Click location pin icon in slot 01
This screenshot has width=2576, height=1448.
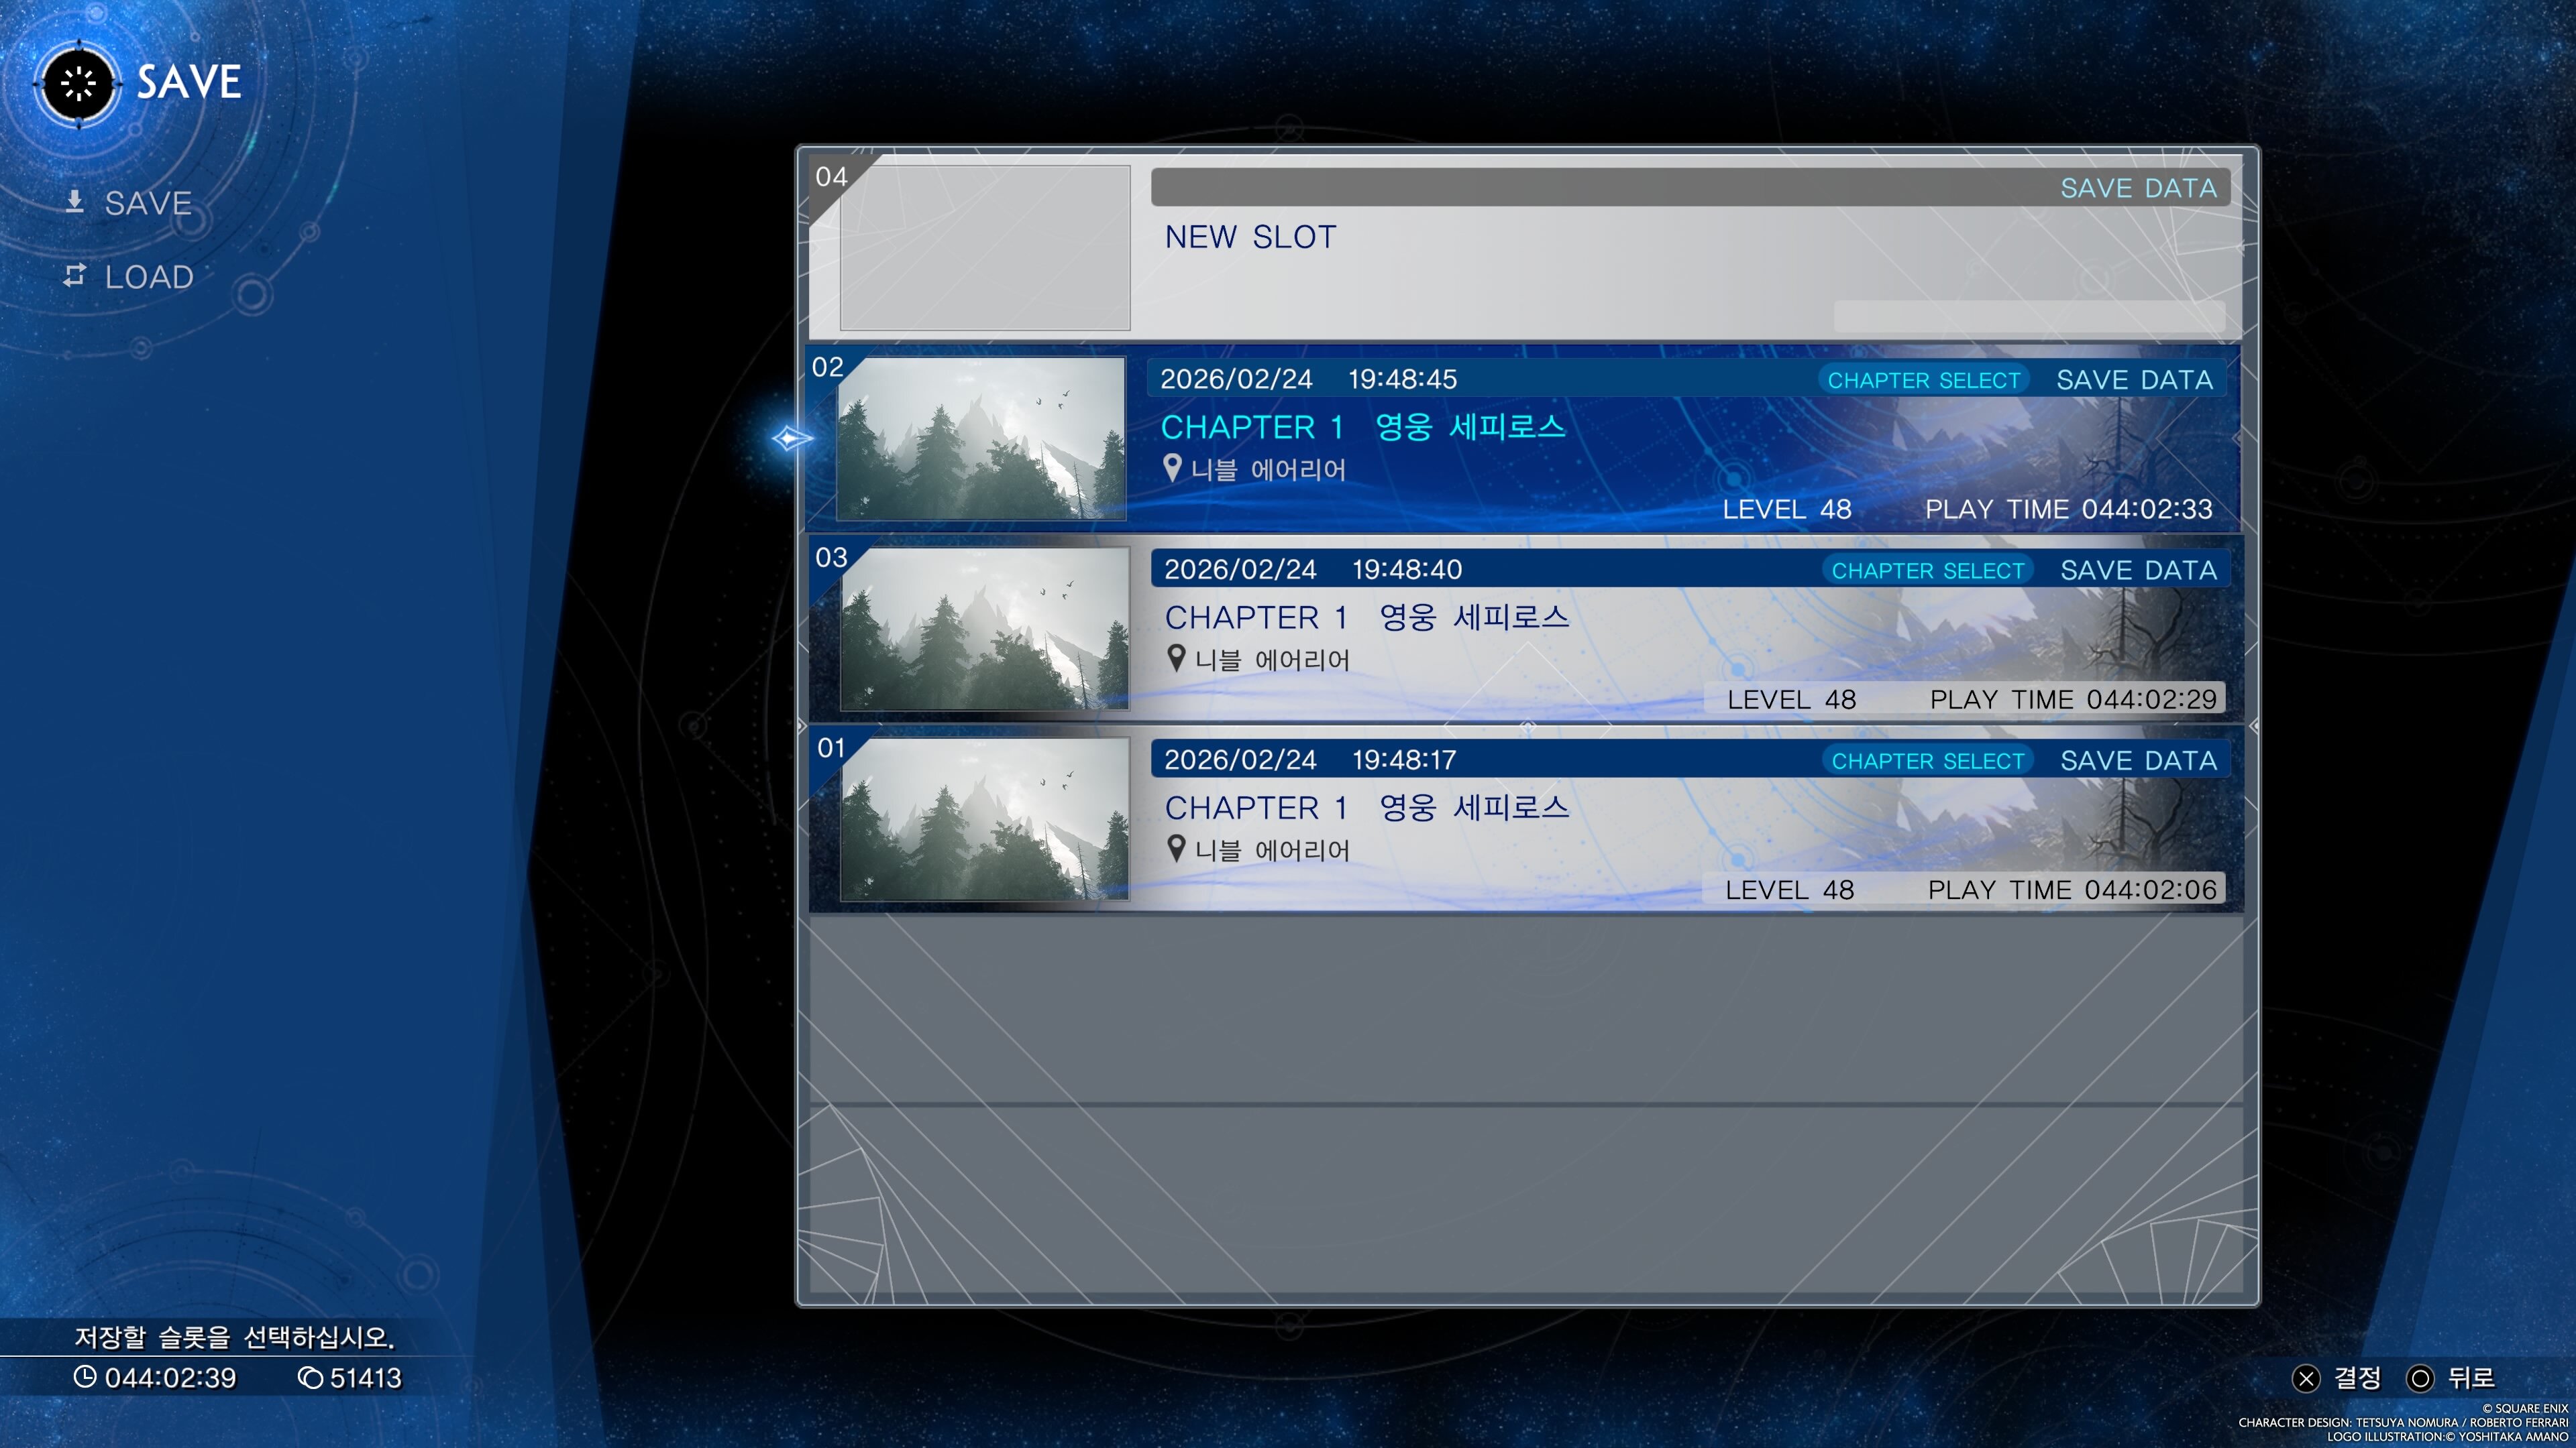click(1177, 849)
